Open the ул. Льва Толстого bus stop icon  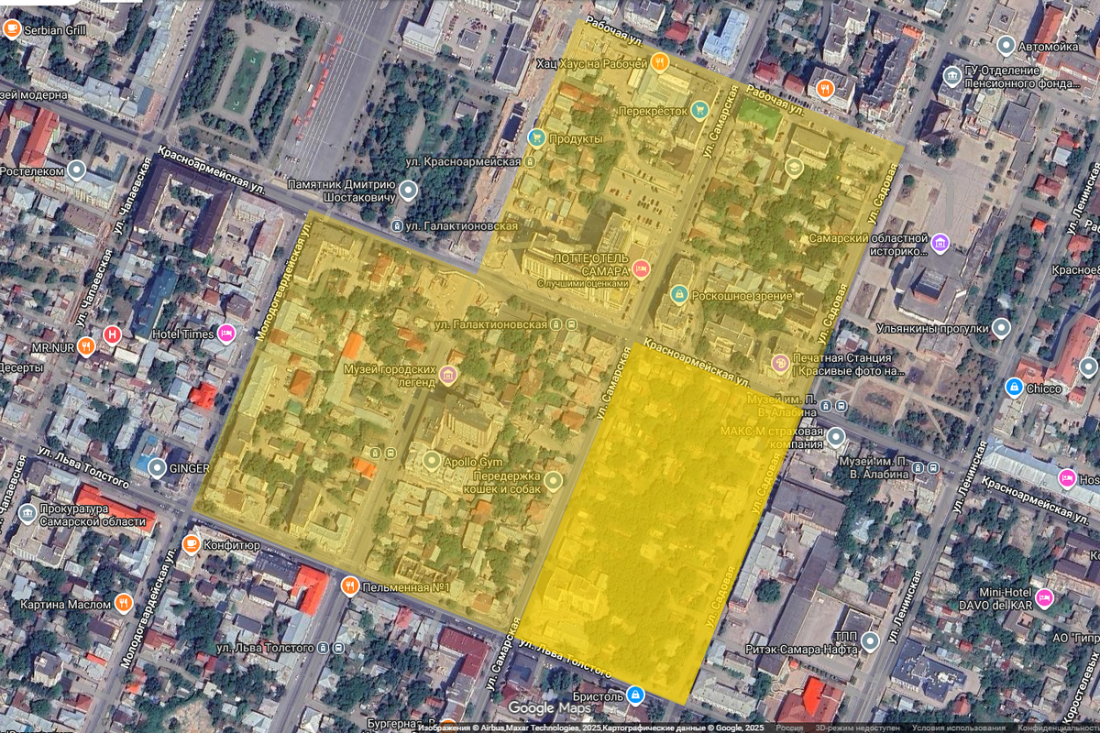pyautogui.click(x=323, y=648)
